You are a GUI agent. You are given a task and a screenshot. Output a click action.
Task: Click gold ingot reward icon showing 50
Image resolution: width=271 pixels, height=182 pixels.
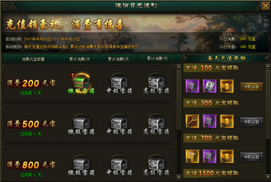tap(227, 86)
